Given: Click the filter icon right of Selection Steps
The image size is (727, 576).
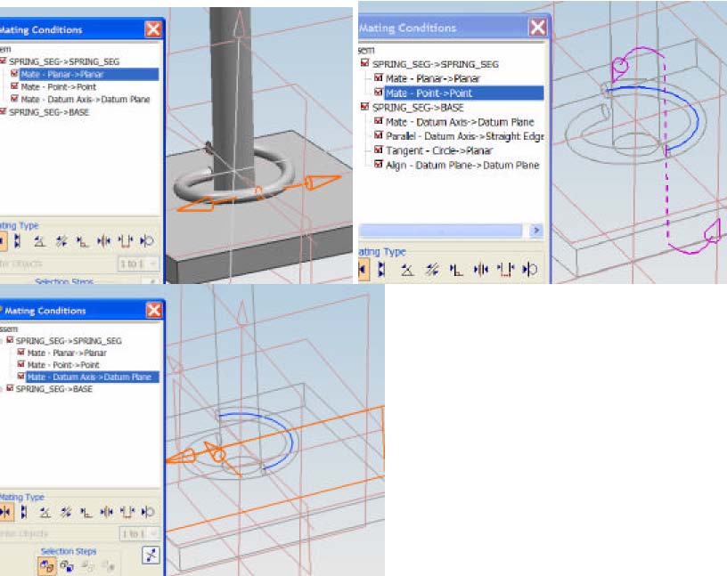Looking at the screenshot, I should 151,556.
